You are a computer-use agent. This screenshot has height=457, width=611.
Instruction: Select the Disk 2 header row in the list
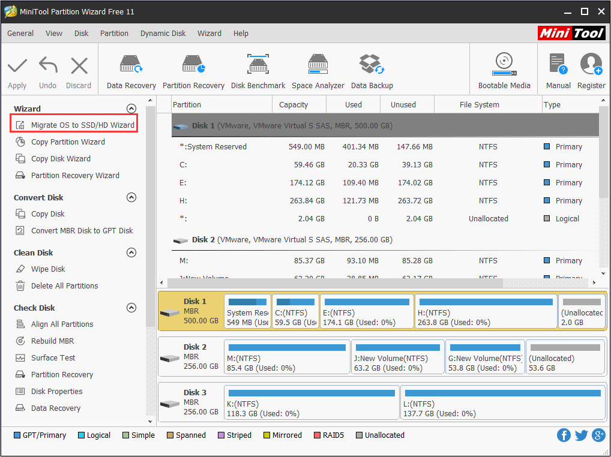[385, 240]
